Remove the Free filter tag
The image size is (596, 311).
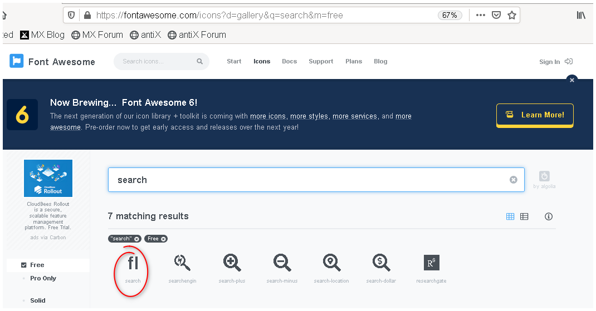pos(163,239)
